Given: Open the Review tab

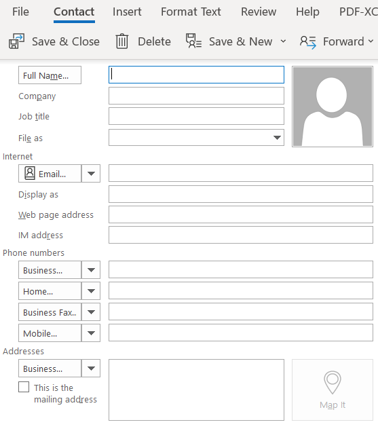Looking at the screenshot, I should [259, 12].
